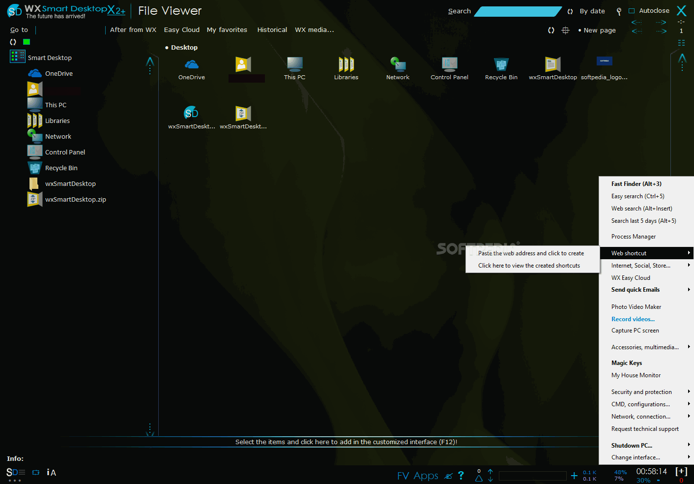694x484 pixels.
Task: Open the Network icon in the Desktop grid
Action: [398, 64]
